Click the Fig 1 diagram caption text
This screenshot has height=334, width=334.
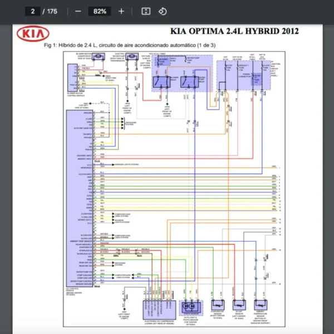[130, 46]
